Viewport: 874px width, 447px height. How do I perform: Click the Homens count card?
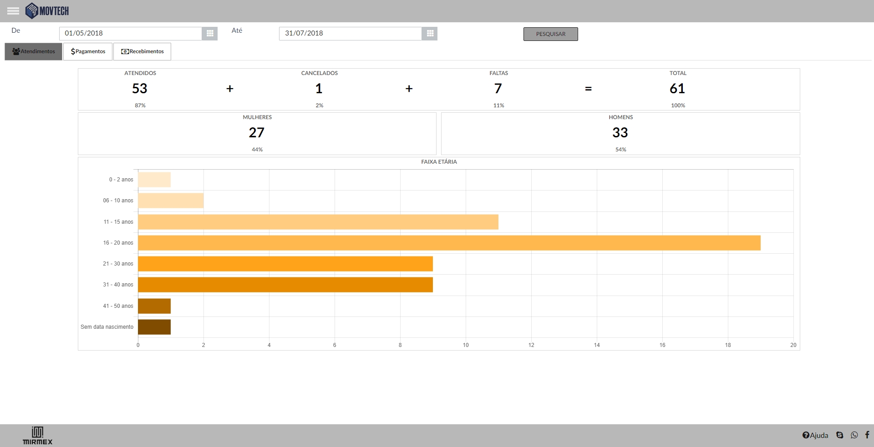click(x=620, y=133)
